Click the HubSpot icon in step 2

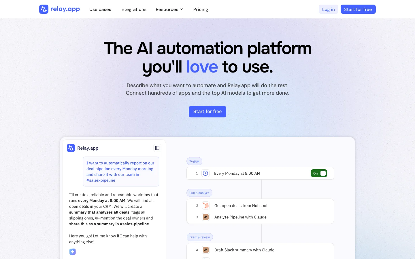(206, 205)
